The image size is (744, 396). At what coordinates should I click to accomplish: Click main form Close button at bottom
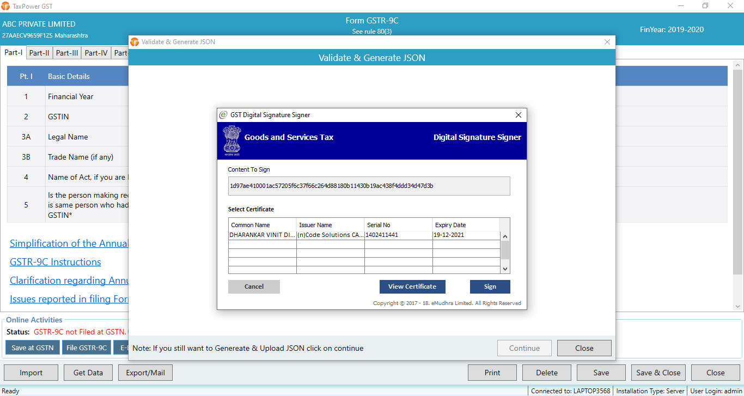tap(716, 373)
